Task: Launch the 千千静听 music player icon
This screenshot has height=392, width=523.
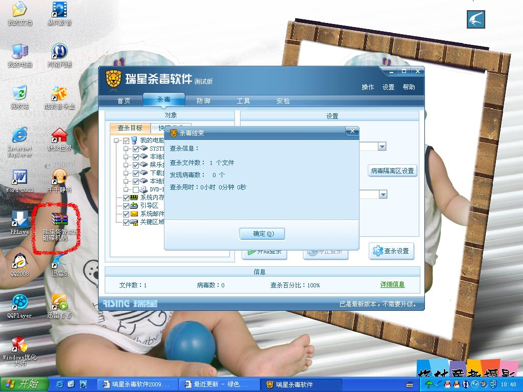Action: [x=59, y=181]
